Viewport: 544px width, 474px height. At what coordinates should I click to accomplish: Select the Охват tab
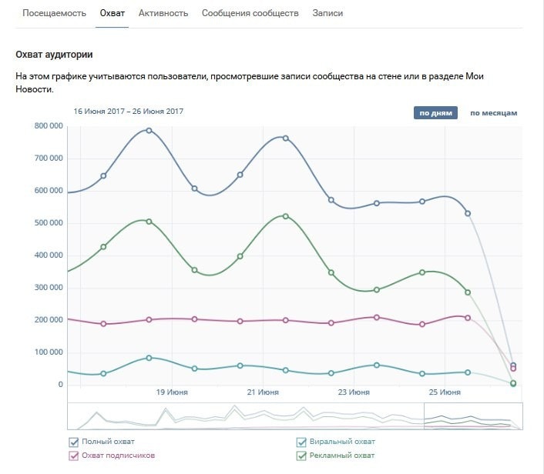click(x=112, y=14)
